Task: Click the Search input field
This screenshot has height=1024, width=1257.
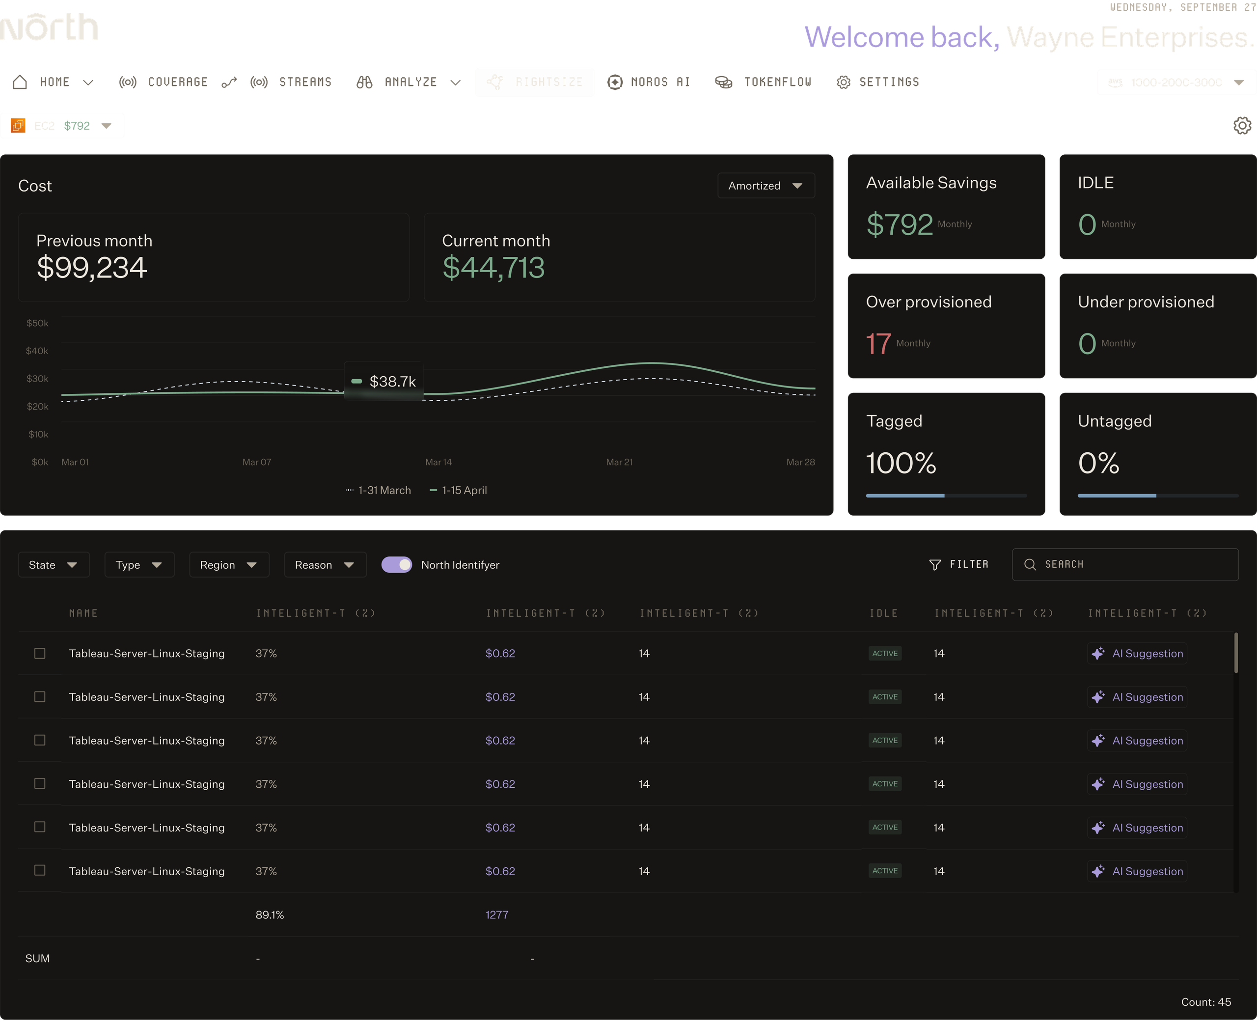Action: (x=1125, y=564)
